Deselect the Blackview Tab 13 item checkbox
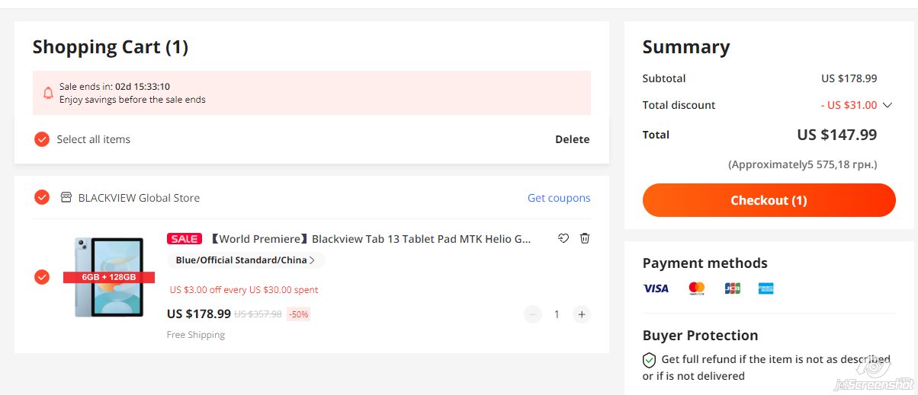Screen dimensions: 918x395 coord(42,277)
